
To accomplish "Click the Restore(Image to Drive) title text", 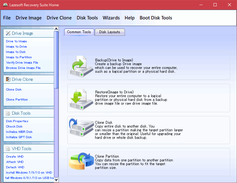I will coord(114,92).
